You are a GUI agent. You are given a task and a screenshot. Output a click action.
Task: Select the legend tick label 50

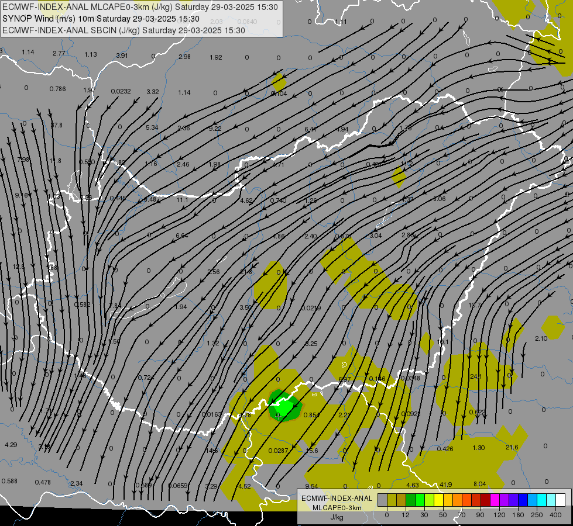coord(443,515)
